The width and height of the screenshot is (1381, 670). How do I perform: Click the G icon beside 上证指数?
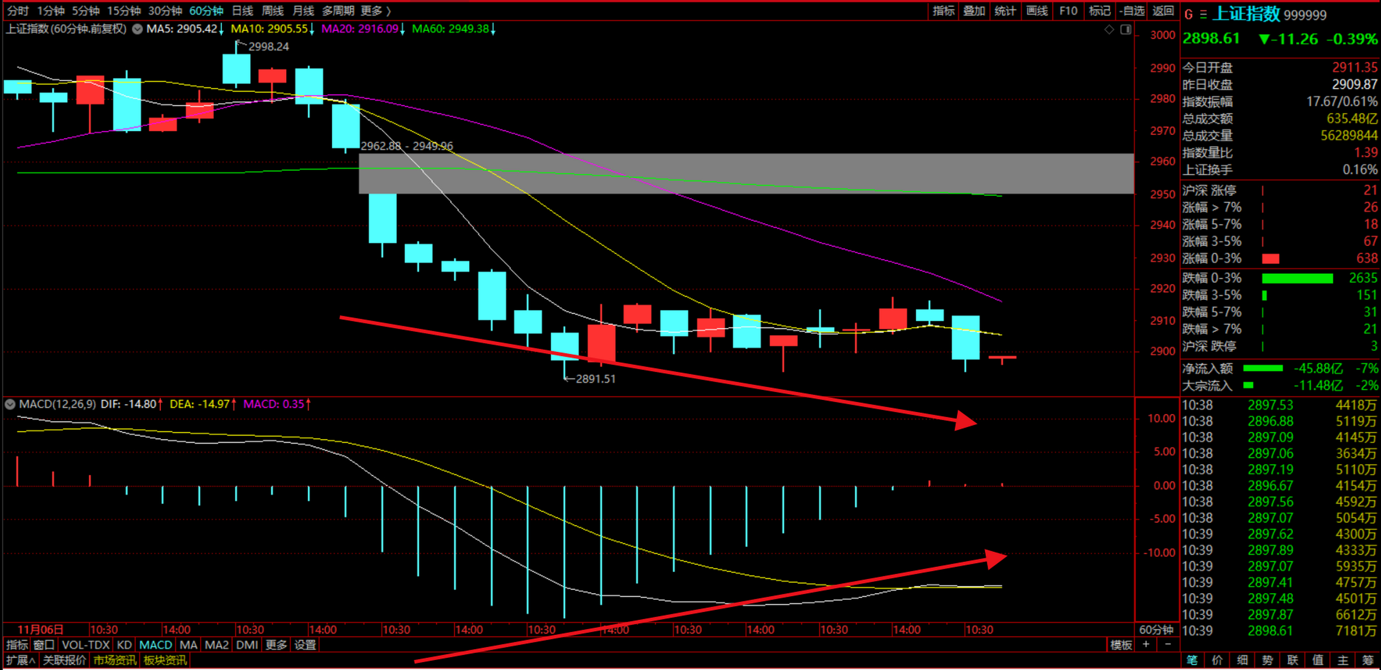pyautogui.click(x=1189, y=15)
